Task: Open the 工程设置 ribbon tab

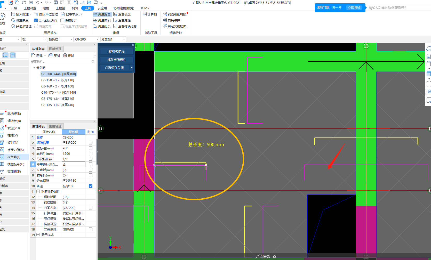Action: pyautogui.click(x=30, y=8)
